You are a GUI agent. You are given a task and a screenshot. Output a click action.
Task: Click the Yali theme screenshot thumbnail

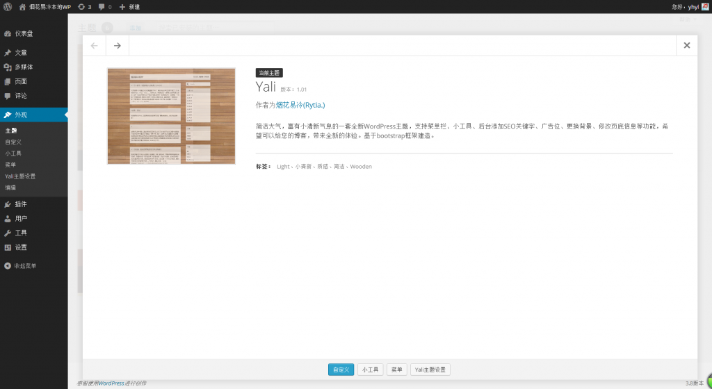coord(171,116)
